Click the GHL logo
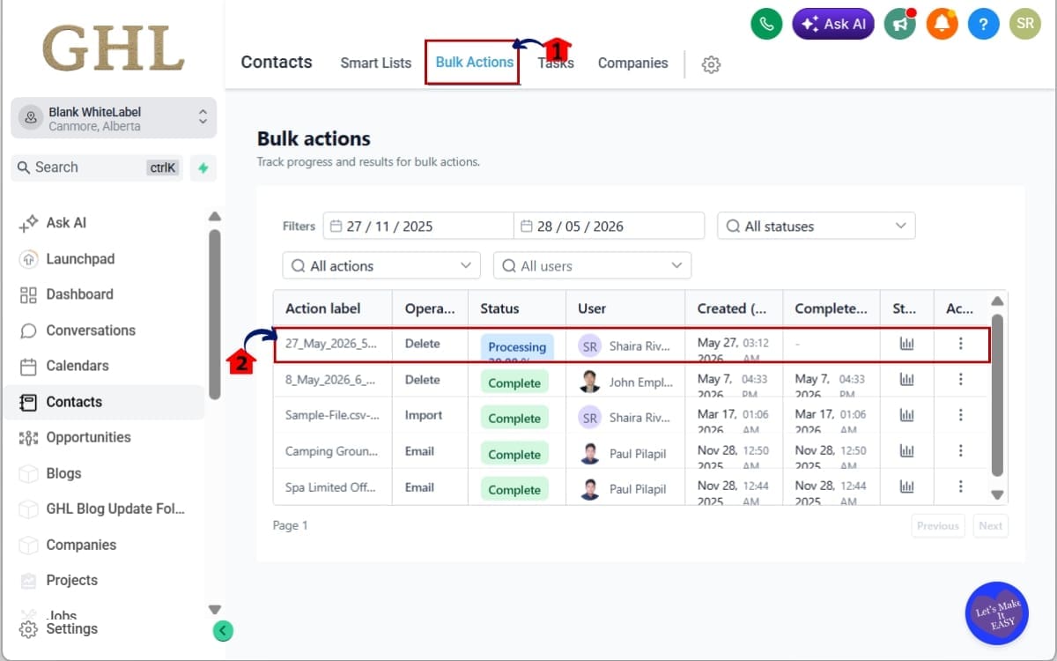Image resolution: width=1057 pixels, height=661 pixels. pos(114,48)
